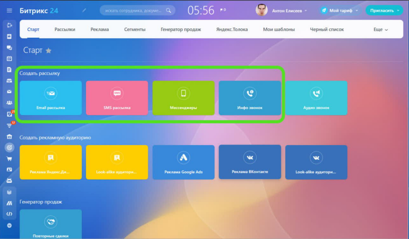
Task: Add Старт page to favorites star
Action: pyautogui.click(x=49, y=50)
